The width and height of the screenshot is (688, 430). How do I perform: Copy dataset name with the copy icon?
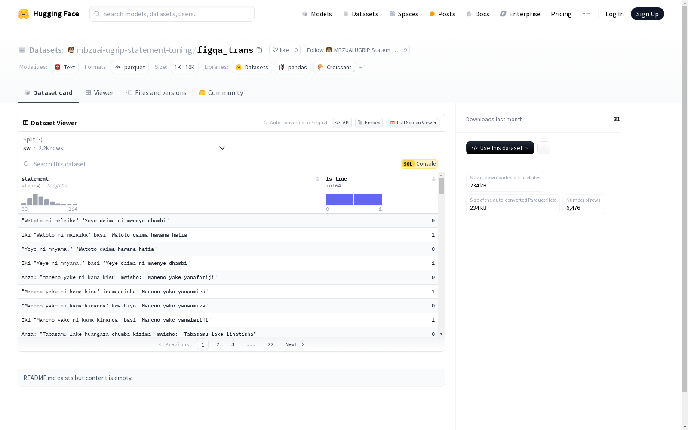click(x=259, y=50)
